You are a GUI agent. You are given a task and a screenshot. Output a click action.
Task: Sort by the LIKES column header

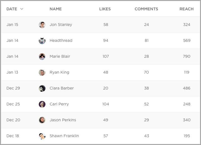[105, 9]
